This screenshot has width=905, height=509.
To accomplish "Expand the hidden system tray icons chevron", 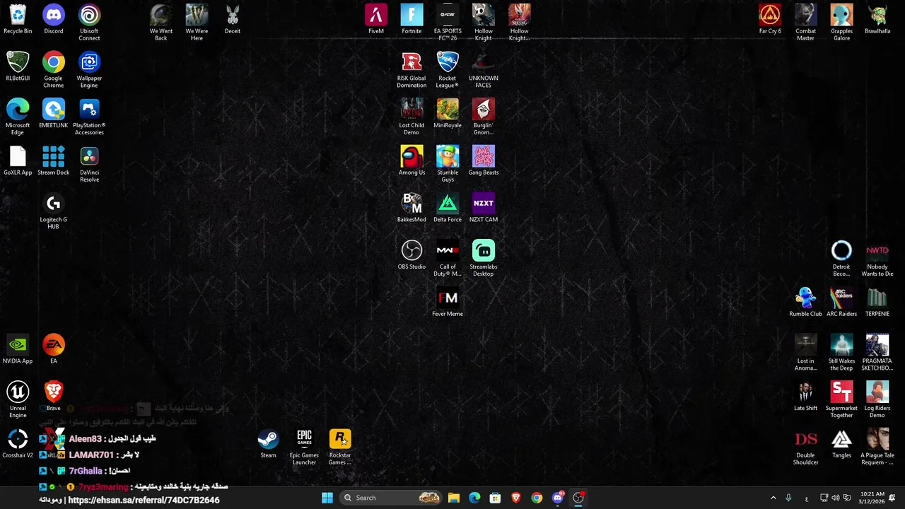I will (773, 498).
